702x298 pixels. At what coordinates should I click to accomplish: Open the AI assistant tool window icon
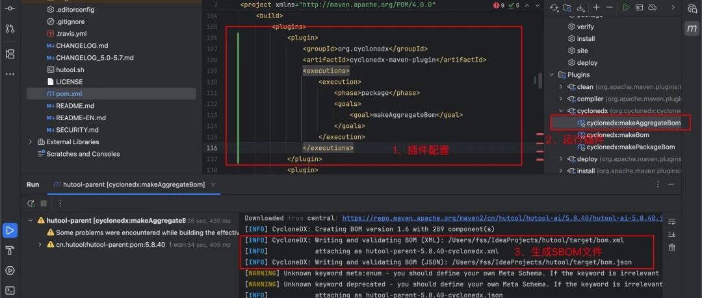click(x=692, y=8)
